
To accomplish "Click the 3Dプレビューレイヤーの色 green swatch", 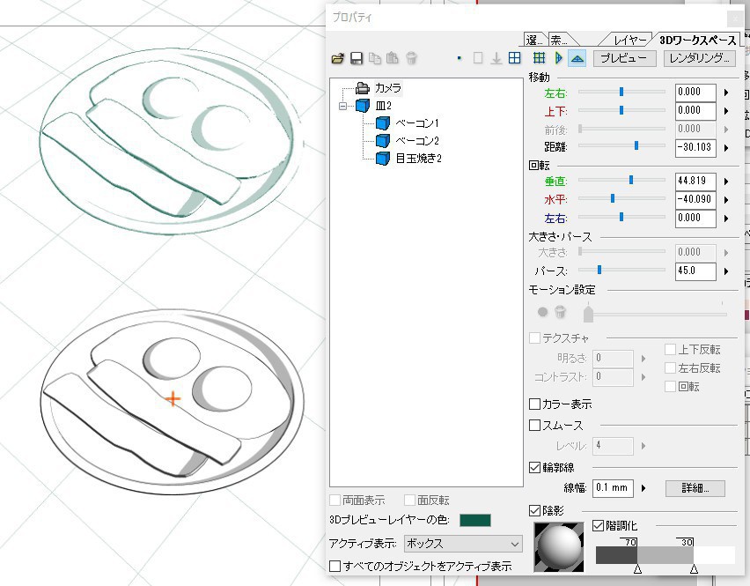I will 475,520.
